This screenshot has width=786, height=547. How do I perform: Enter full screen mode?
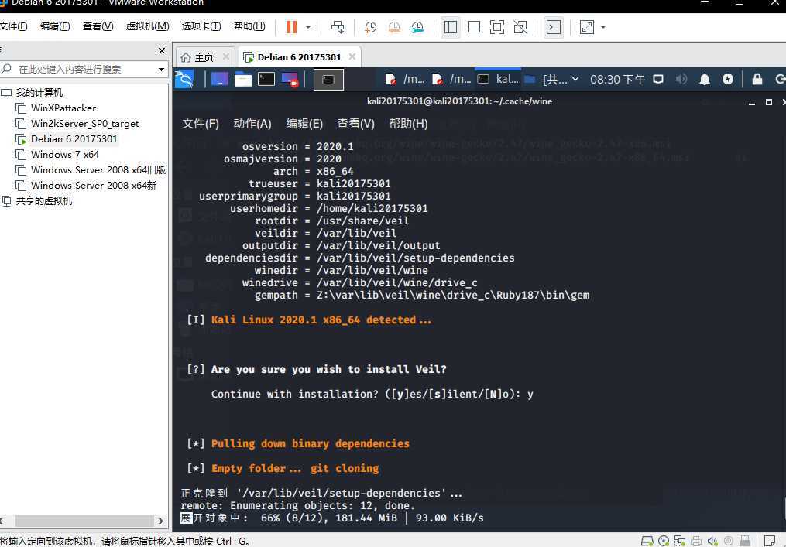pyautogui.click(x=496, y=27)
